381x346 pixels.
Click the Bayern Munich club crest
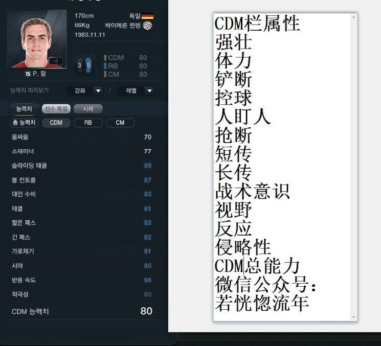pos(147,25)
